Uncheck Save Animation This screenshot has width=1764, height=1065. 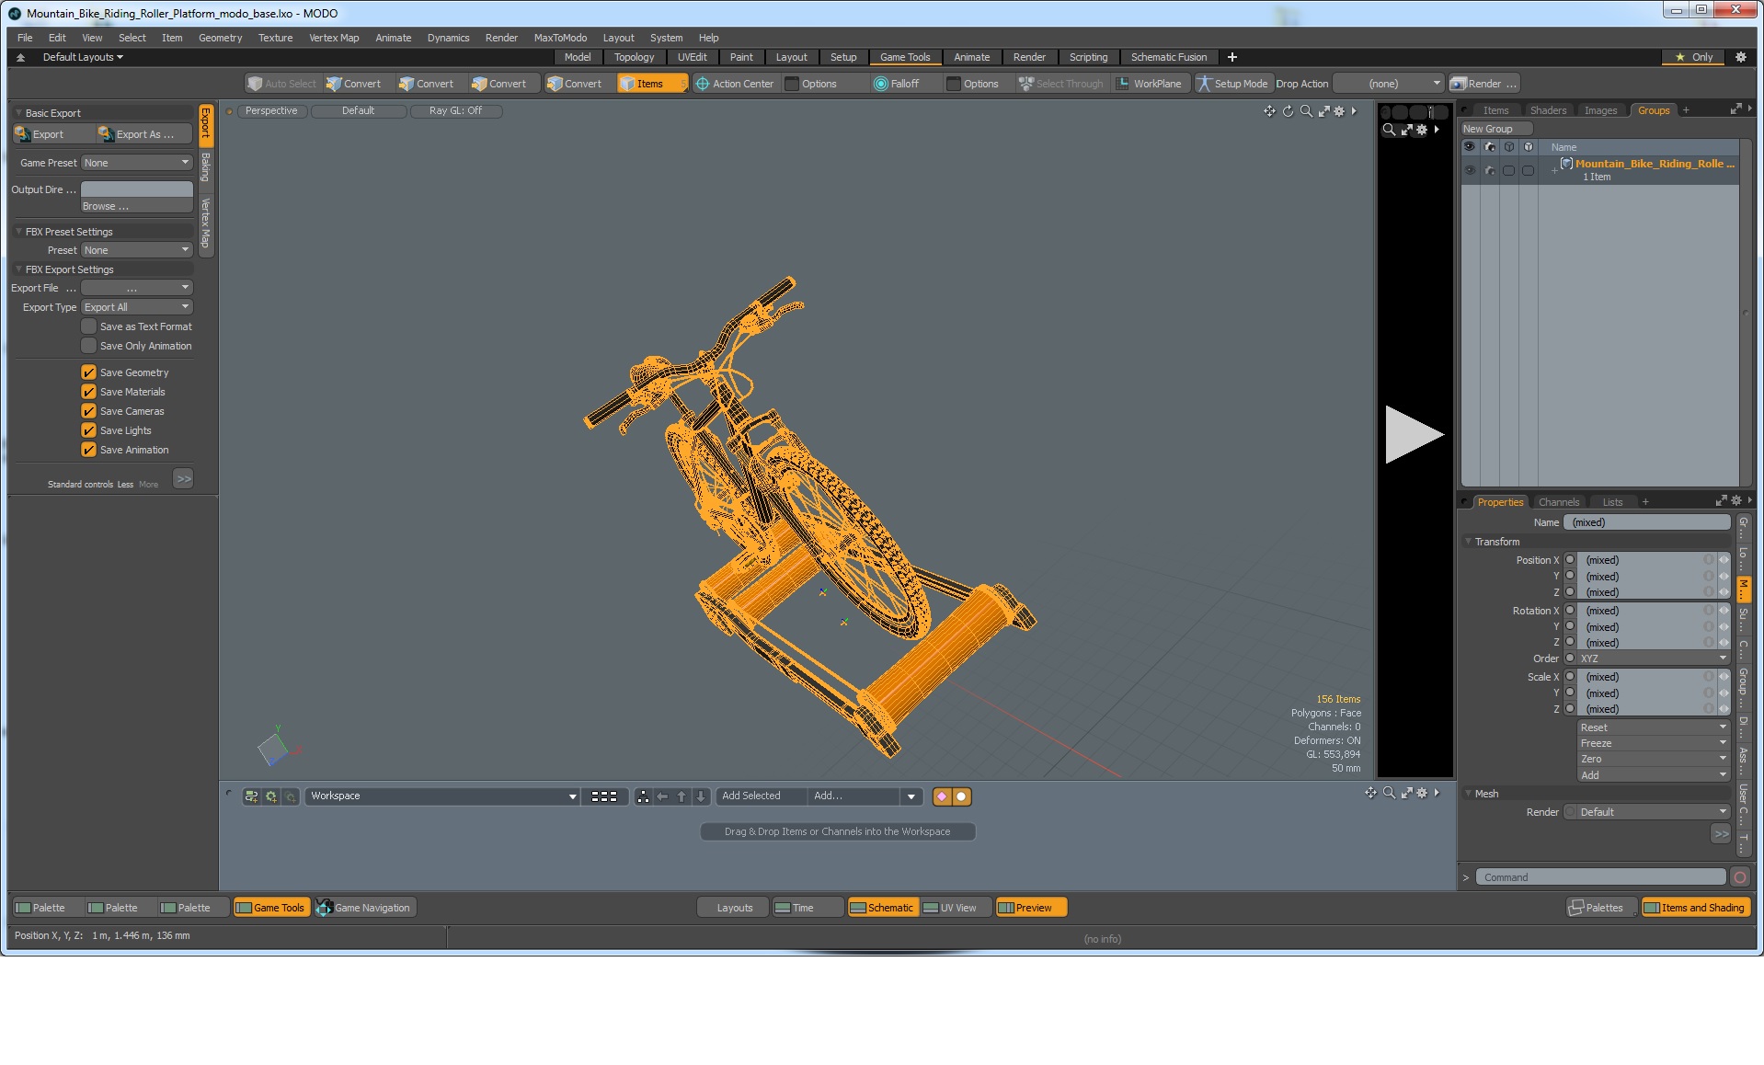tap(88, 450)
